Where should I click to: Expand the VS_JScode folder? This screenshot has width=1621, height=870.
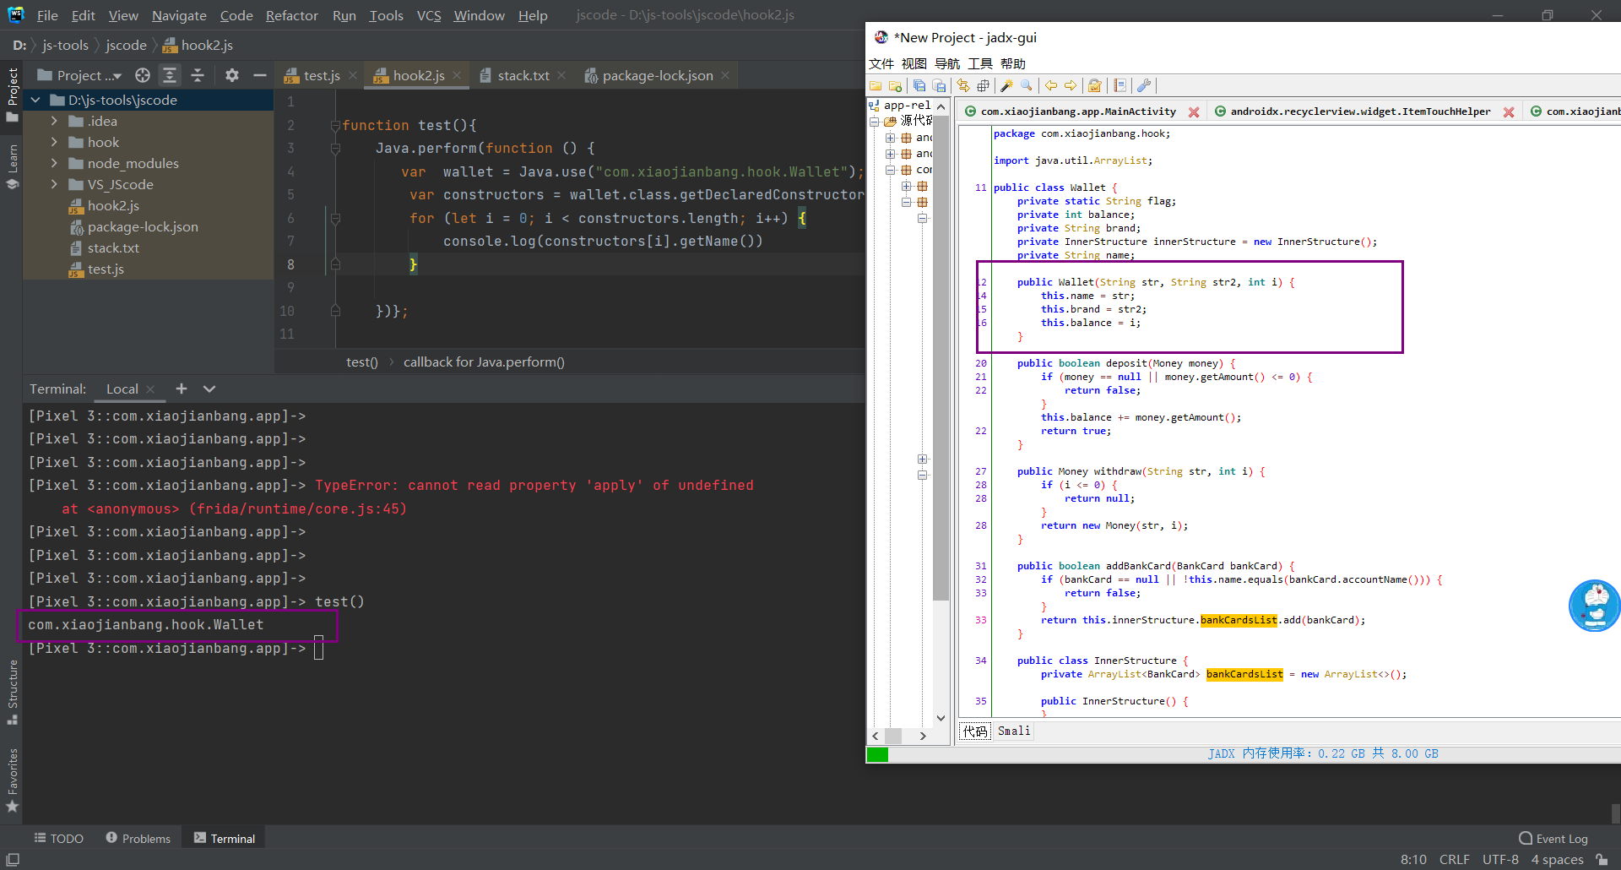(54, 184)
